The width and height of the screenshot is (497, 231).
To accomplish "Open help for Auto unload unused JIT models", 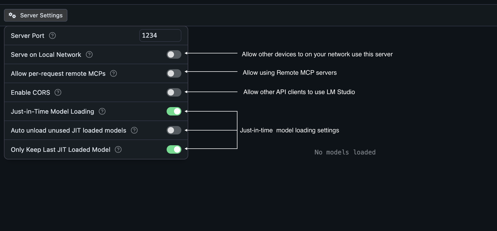I will pos(134,130).
